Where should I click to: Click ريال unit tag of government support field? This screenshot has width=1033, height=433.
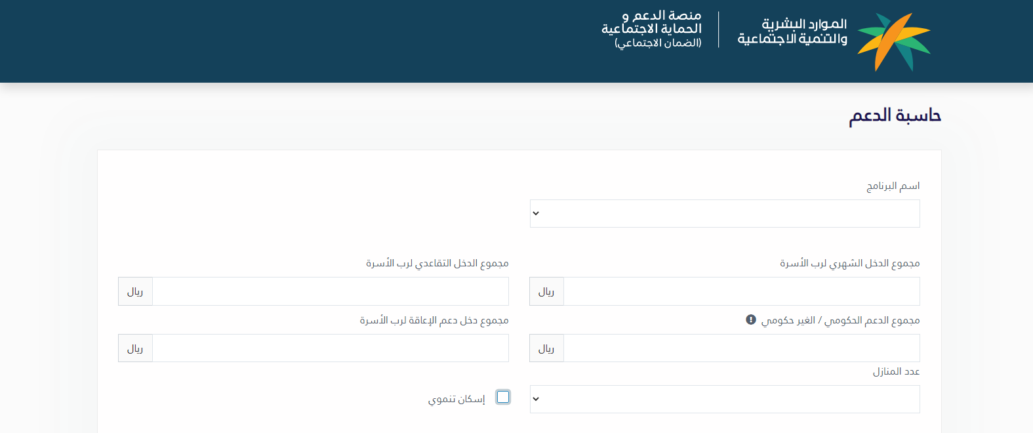[546, 348]
